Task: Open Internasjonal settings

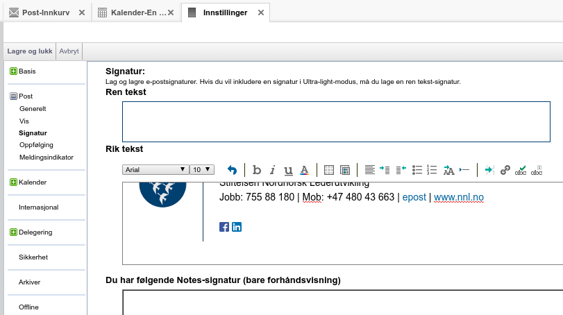Action: [x=38, y=207]
